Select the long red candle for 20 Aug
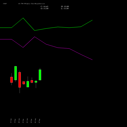 tap(20, 80)
